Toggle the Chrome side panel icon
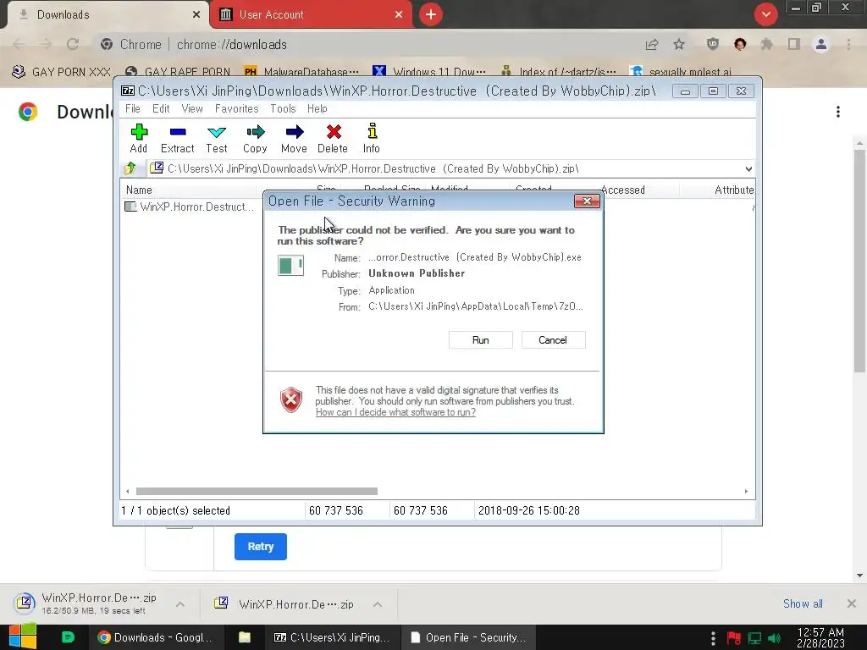The image size is (867, 650). pos(794,44)
